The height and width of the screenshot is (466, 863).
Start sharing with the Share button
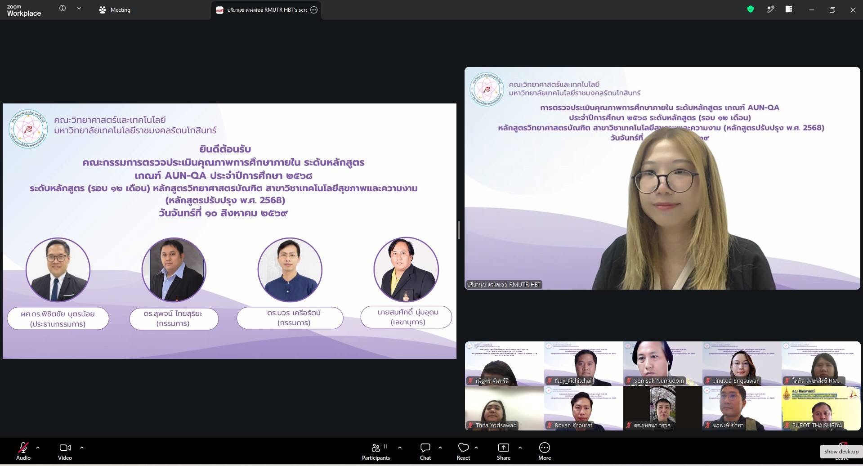tap(504, 451)
